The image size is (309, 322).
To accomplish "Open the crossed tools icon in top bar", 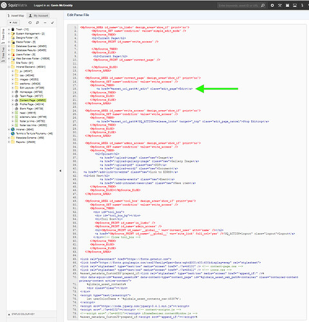I will [x=279, y=5].
